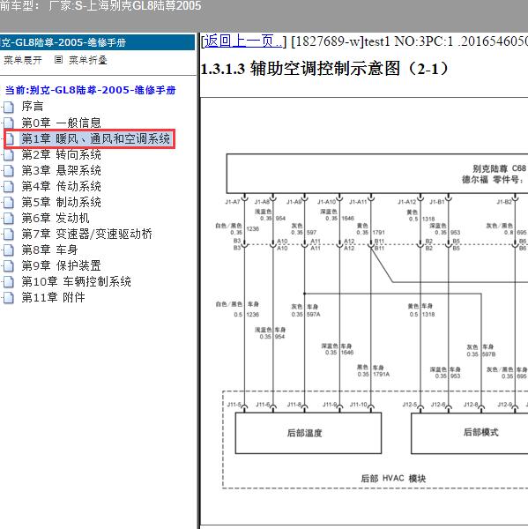528x529 pixels.
Task: Click the 菜单折叠 collapse icon
Action: [x=58, y=60]
